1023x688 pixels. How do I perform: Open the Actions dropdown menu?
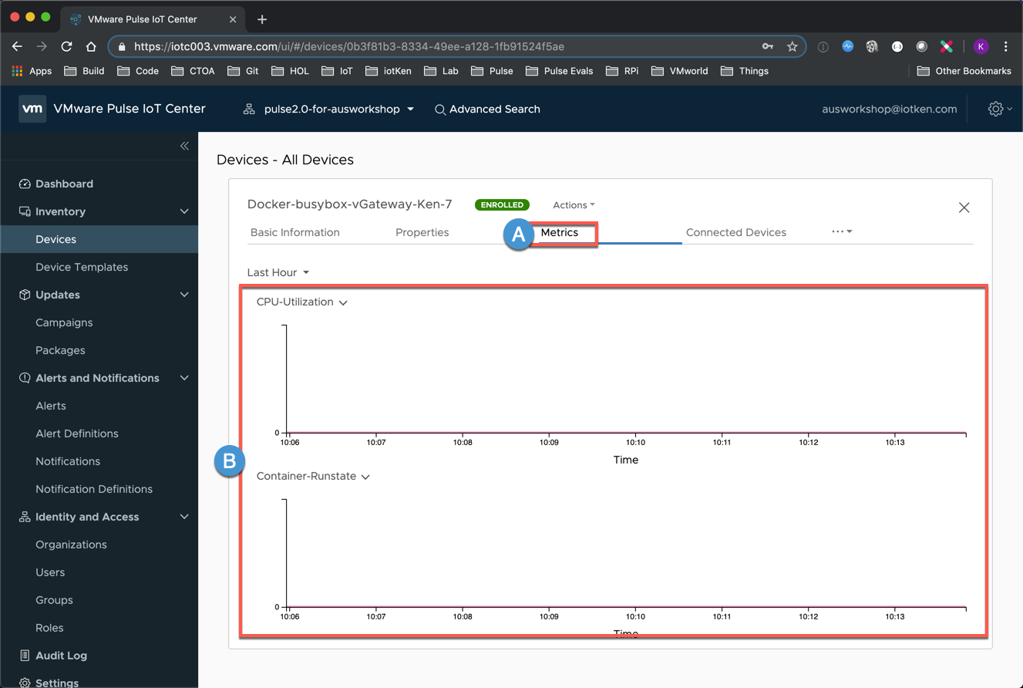coord(574,205)
